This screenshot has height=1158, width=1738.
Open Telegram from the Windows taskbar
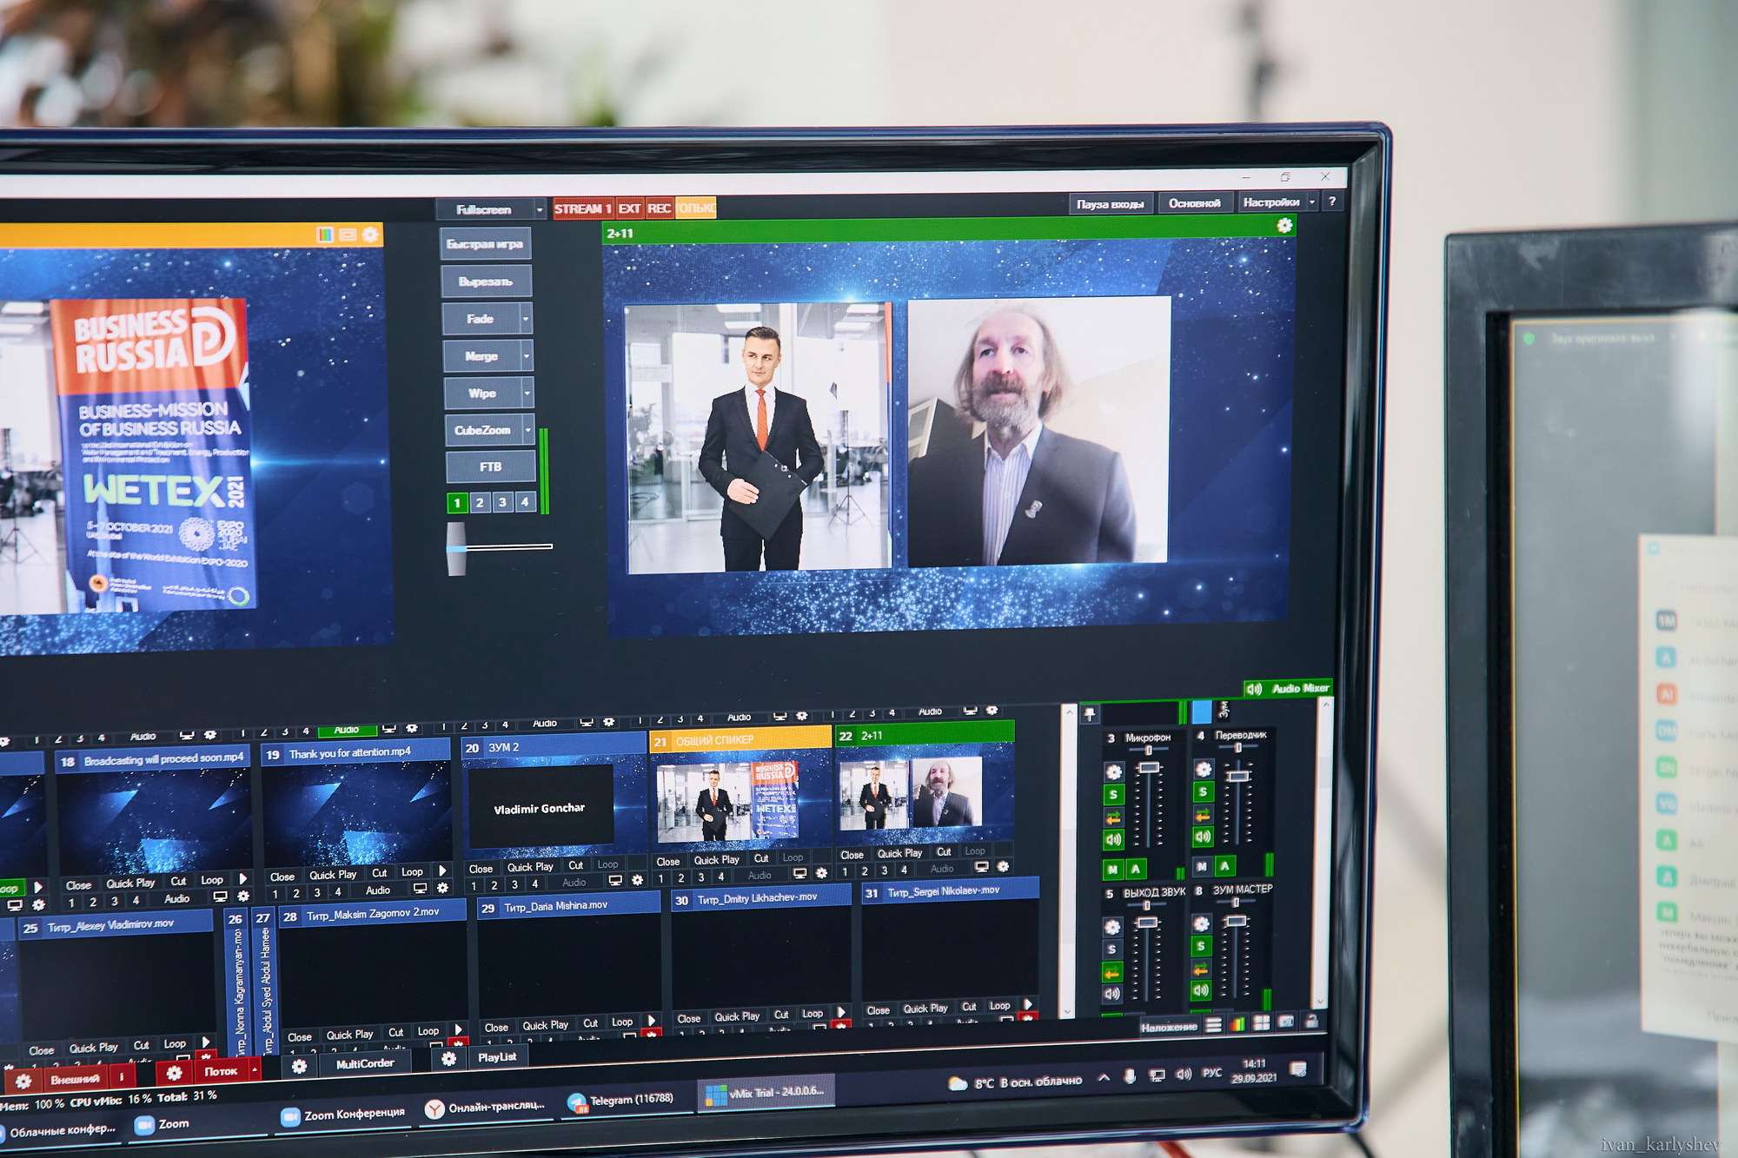click(620, 1101)
